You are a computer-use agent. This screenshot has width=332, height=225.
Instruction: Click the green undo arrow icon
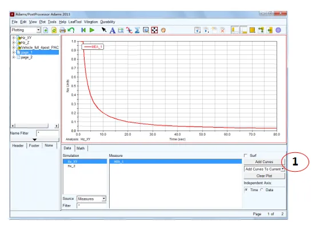(71, 30)
